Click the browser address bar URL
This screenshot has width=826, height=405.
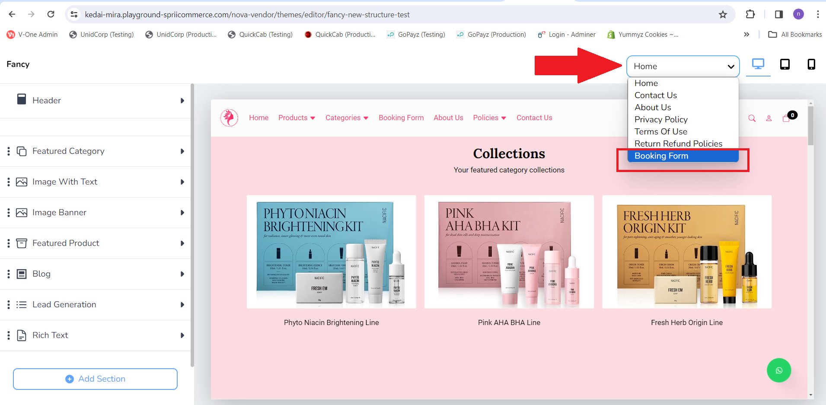[x=247, y=15]
